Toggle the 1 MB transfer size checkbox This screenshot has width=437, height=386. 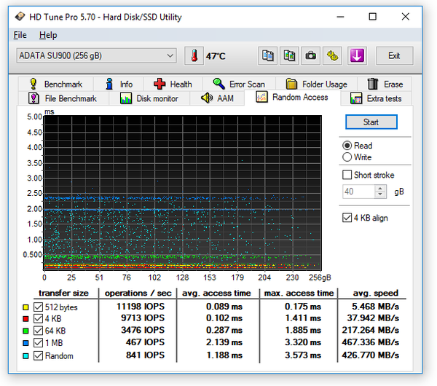pyautogui.click(x=38, y=343)
